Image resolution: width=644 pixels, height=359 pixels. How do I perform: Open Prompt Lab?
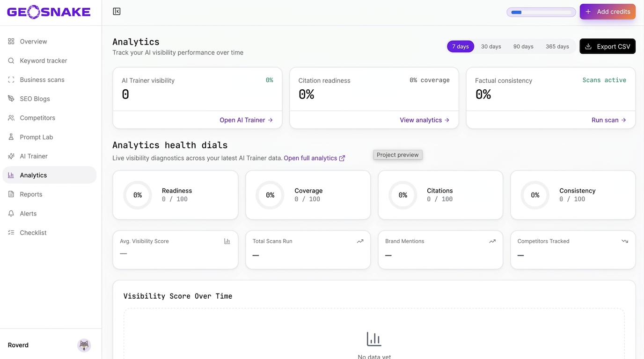tap(50, 137)
